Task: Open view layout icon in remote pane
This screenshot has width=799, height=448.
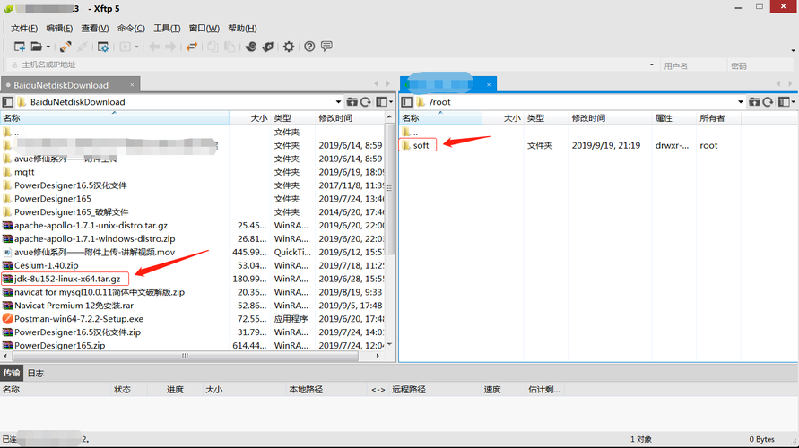Action: (x=786, y=102)
